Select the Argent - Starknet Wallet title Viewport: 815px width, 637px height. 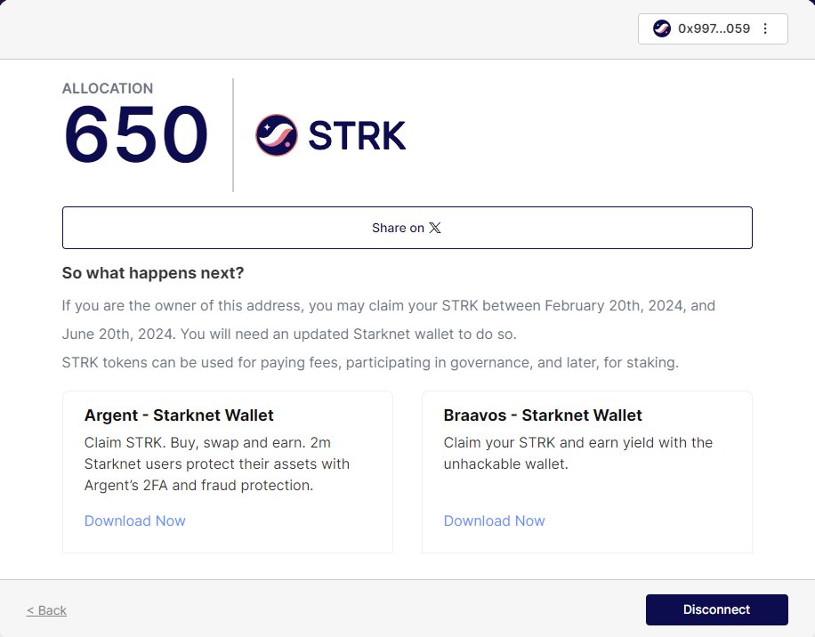pos(179,415)
